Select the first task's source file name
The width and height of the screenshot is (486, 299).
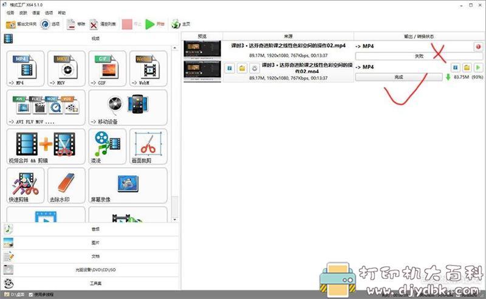pos(288,46)
